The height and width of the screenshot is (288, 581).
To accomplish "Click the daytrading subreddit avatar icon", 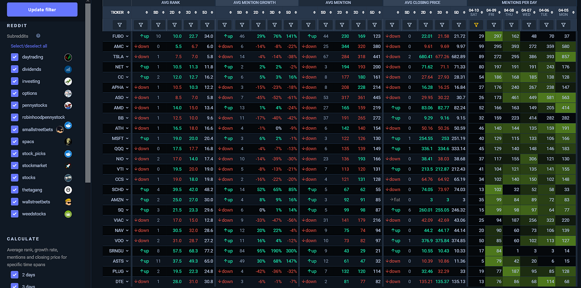I will point(68,57).
